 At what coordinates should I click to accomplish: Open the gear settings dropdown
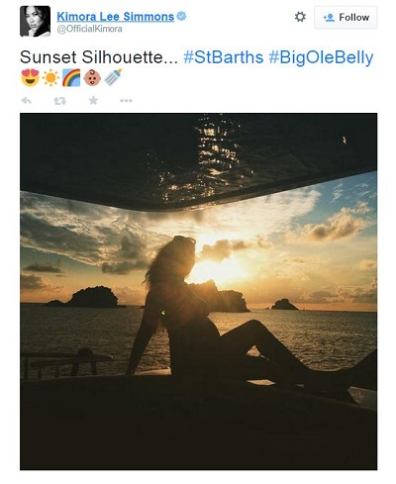[300, 17]
